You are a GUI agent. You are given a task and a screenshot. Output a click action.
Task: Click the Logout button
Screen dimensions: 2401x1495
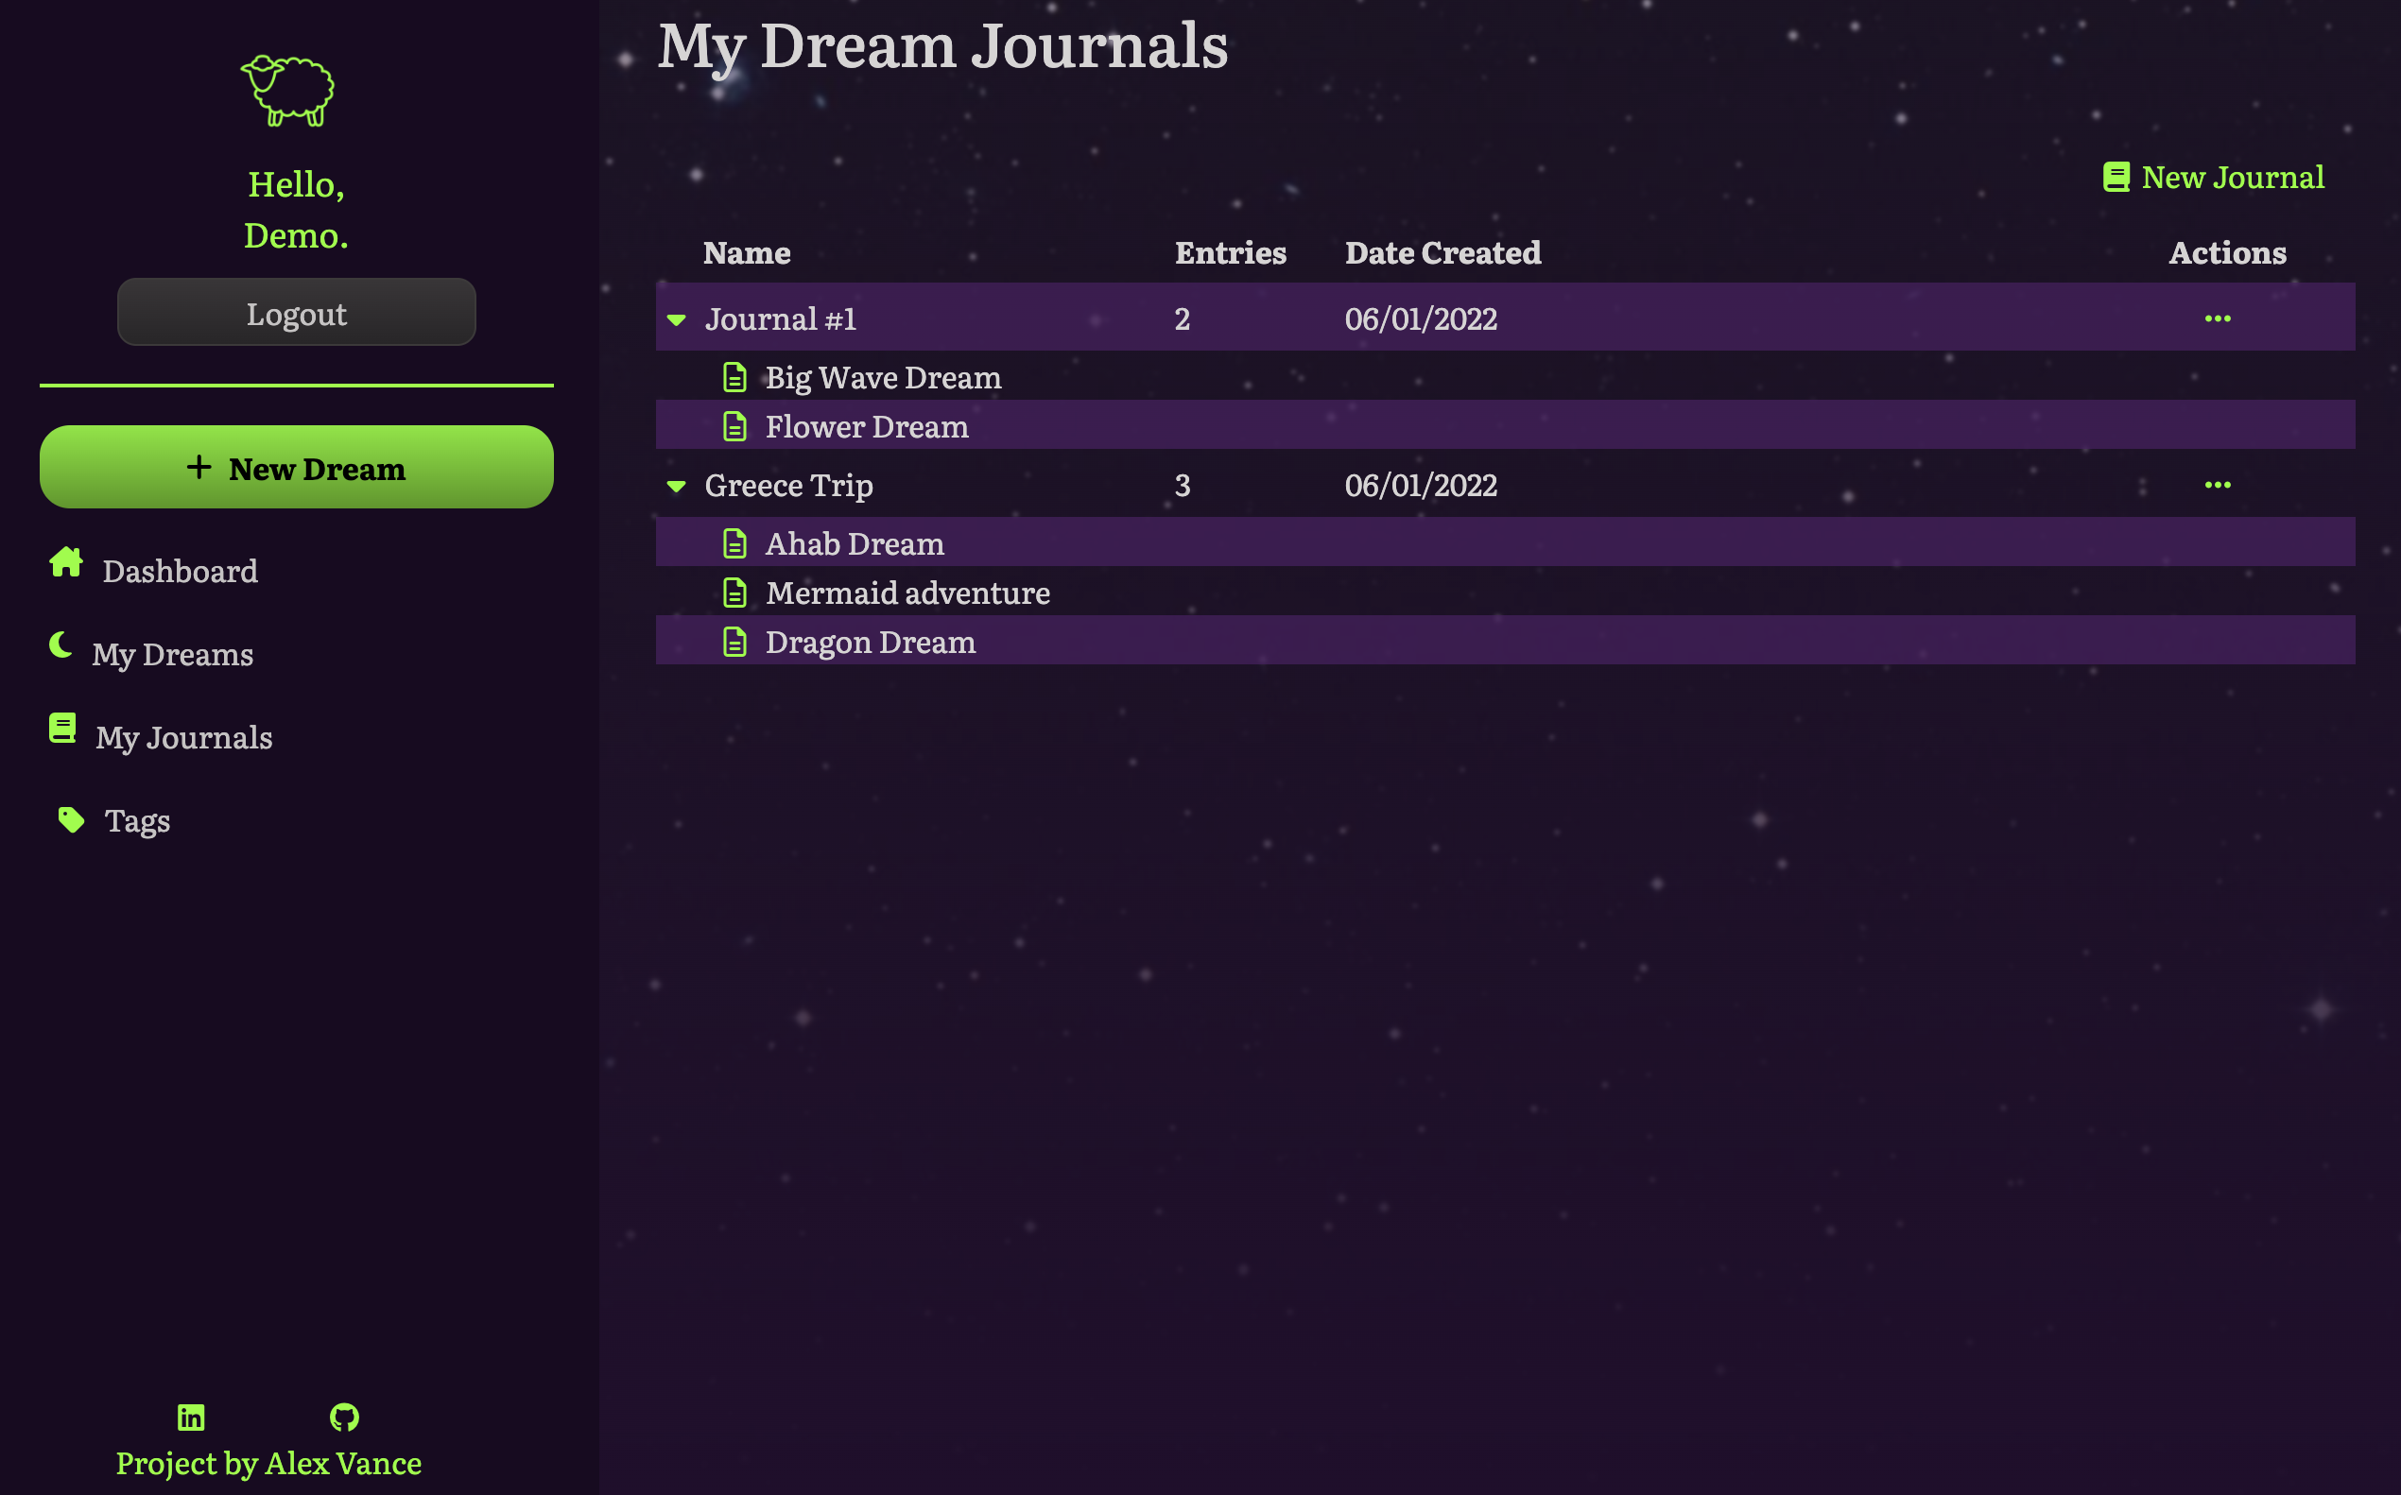coord(296,313)
